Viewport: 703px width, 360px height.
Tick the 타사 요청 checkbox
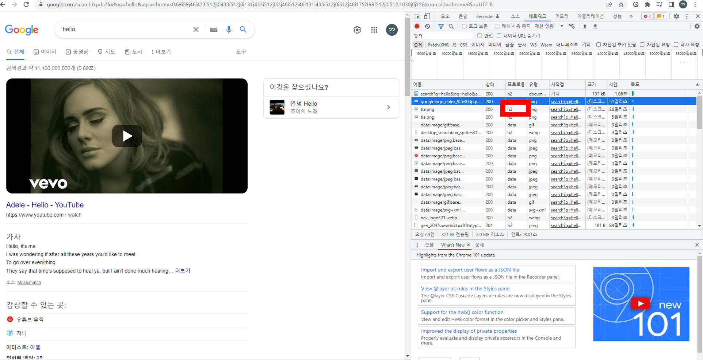(x=676, y=45)
